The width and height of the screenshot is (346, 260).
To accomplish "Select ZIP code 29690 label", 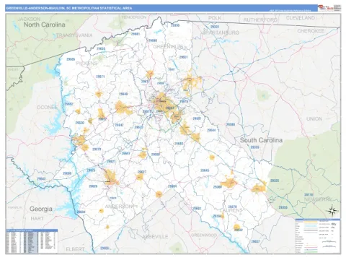I will tap(153, 40).
